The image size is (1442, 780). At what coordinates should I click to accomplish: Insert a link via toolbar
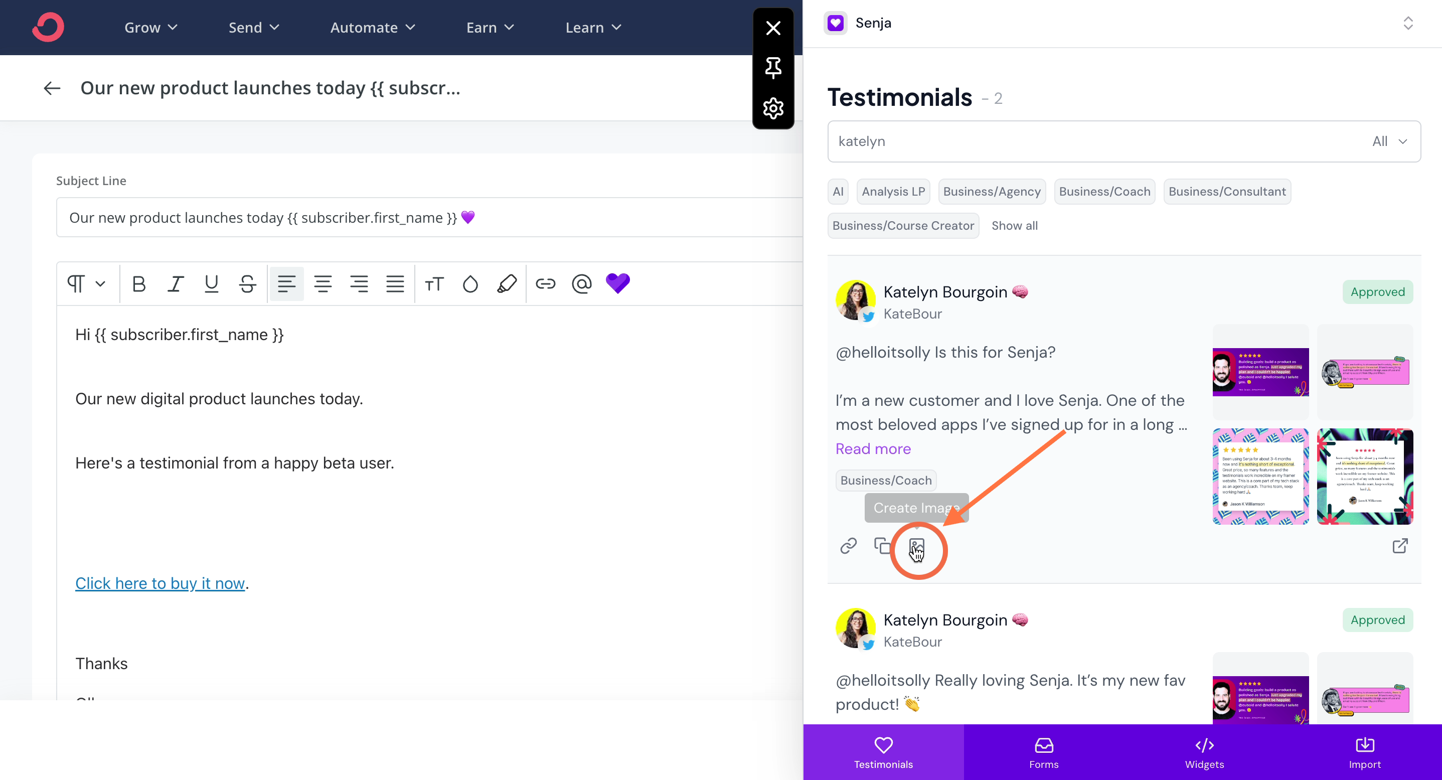point(545,284)
